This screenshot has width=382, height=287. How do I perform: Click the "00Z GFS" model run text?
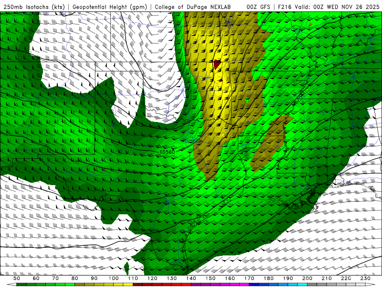(258, 7)
